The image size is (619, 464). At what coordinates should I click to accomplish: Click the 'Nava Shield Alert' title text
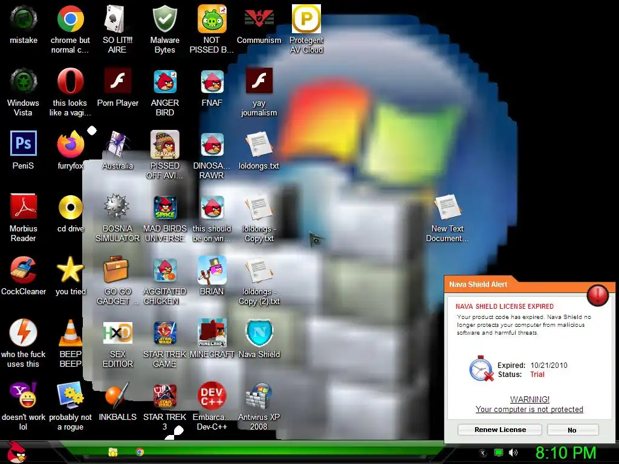coord(478,284)
